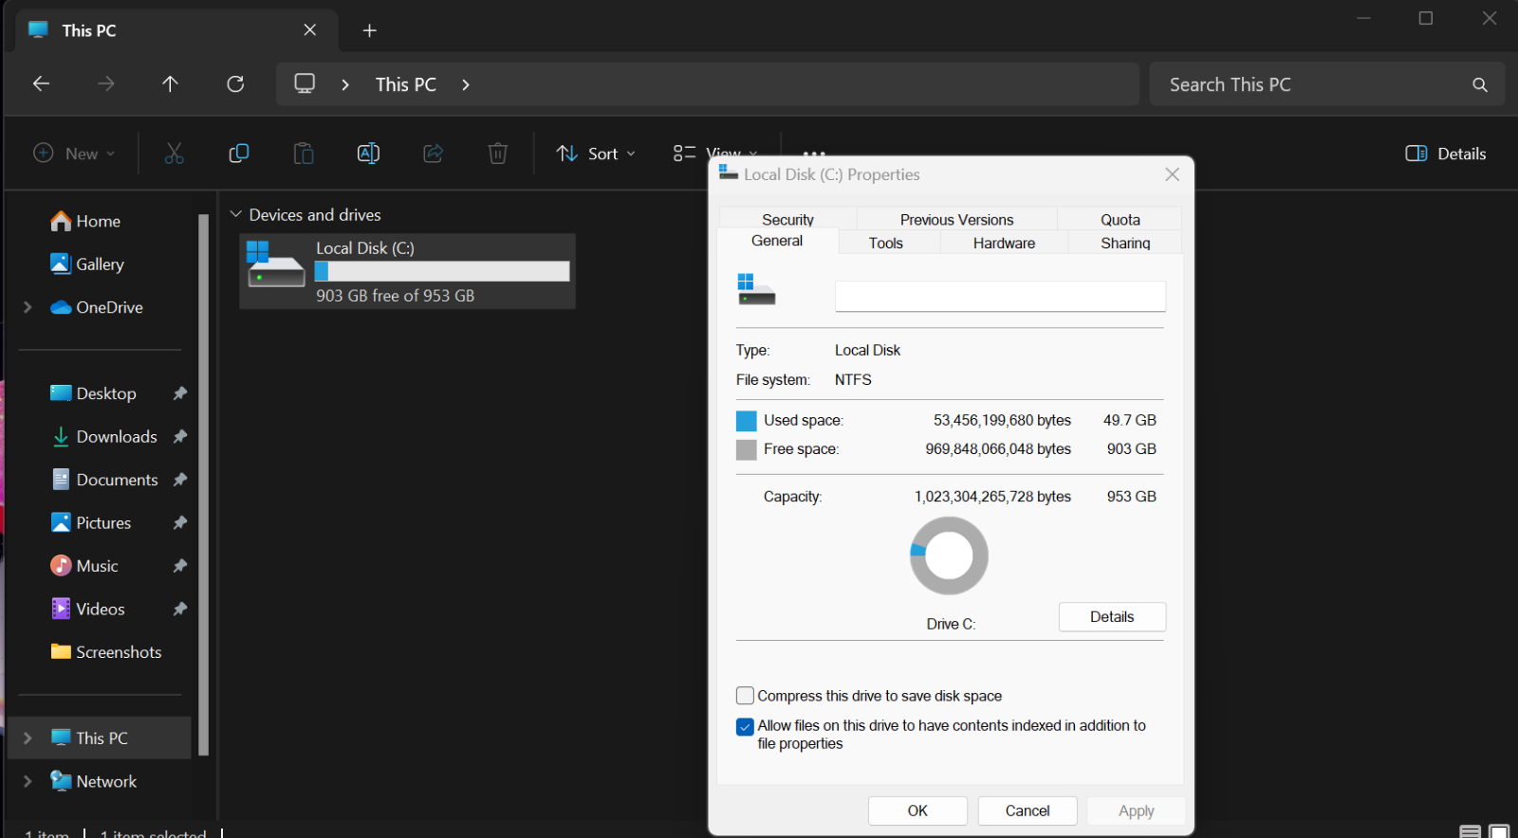Image resolution: width=1518 pixels, height=838 pixels.
Task: Switch to the Previous Versions tab
Action: click(x=956, y=219)
